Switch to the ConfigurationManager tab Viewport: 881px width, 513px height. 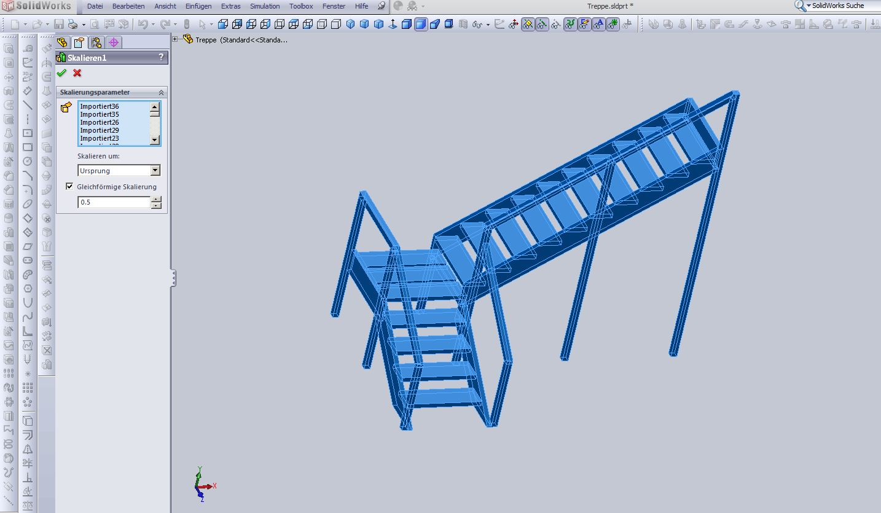click(x=96, y=42)
